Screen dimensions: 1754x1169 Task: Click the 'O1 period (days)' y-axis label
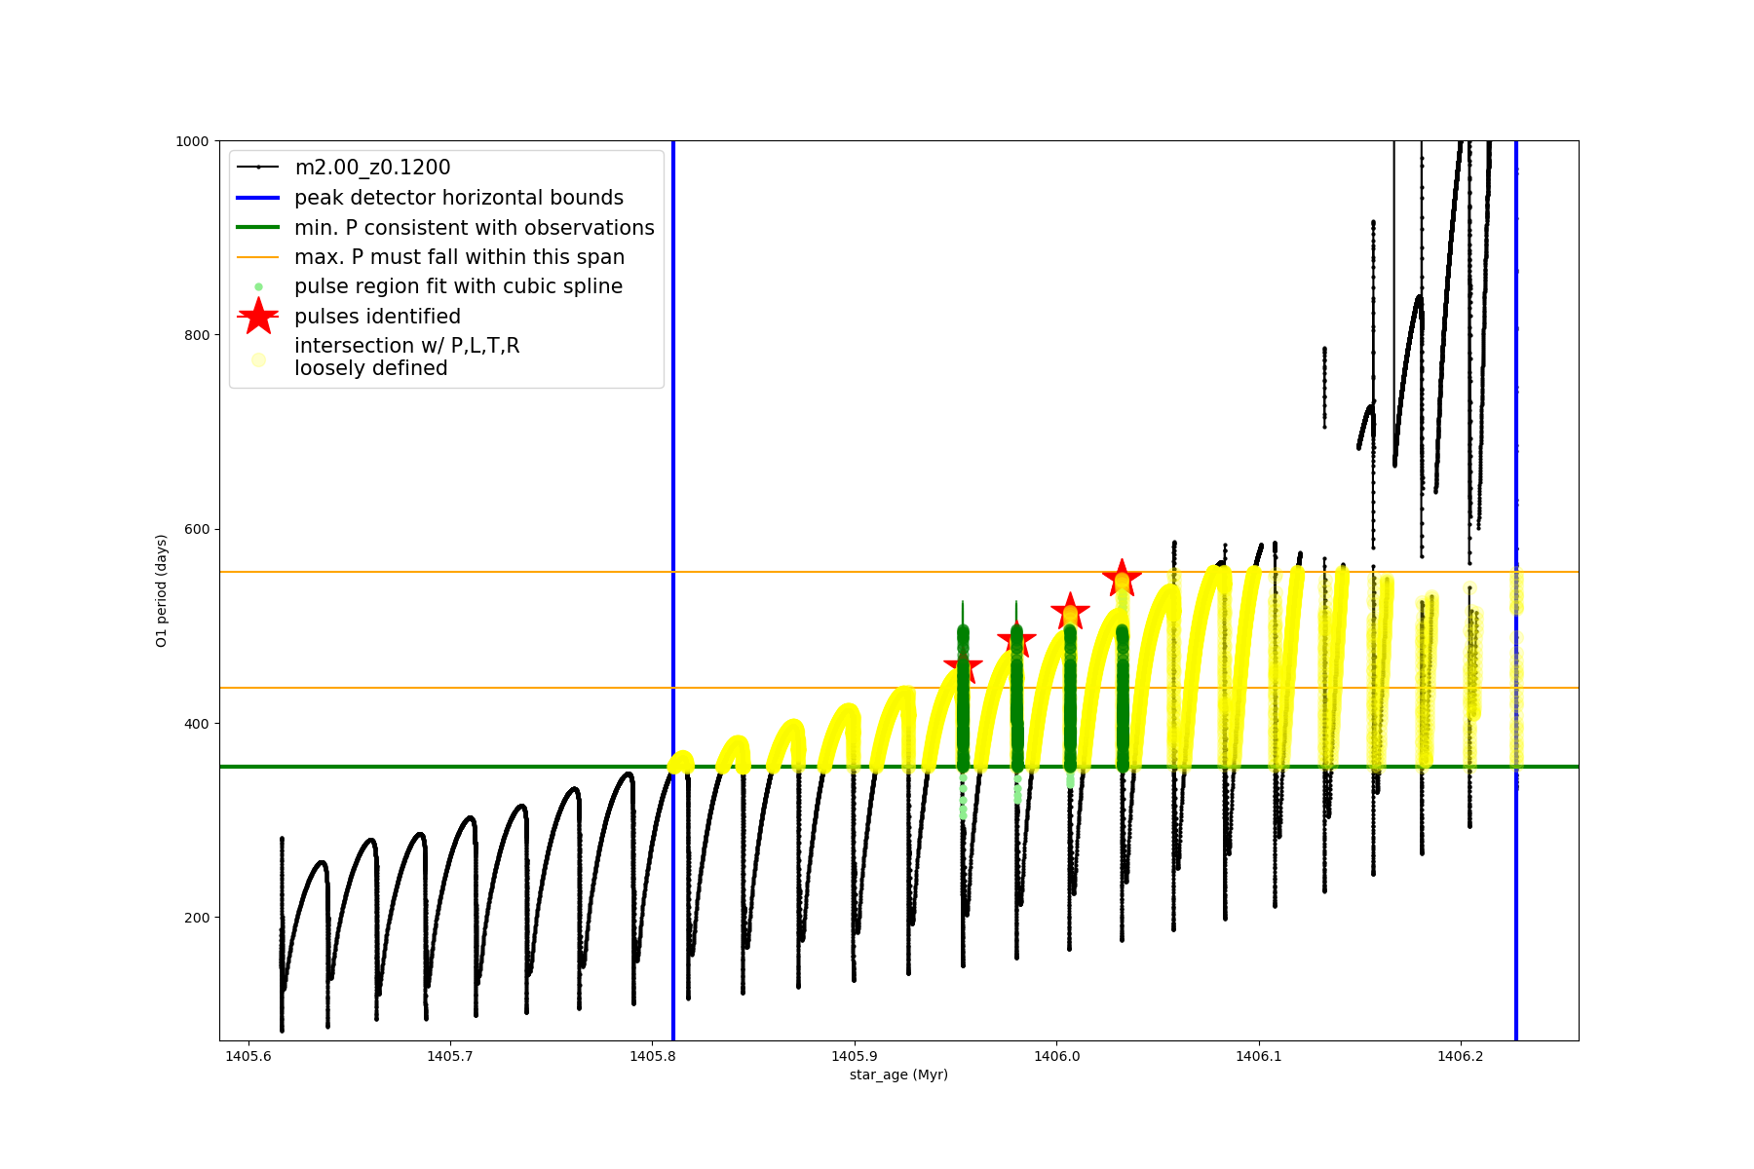pos(162,590)
